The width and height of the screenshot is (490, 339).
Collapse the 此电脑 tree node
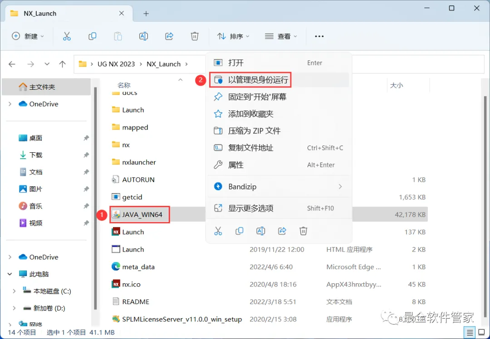10,274
